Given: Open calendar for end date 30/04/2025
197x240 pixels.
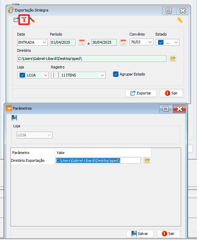Looking at the screenshot, I should [x=123, y=42].
